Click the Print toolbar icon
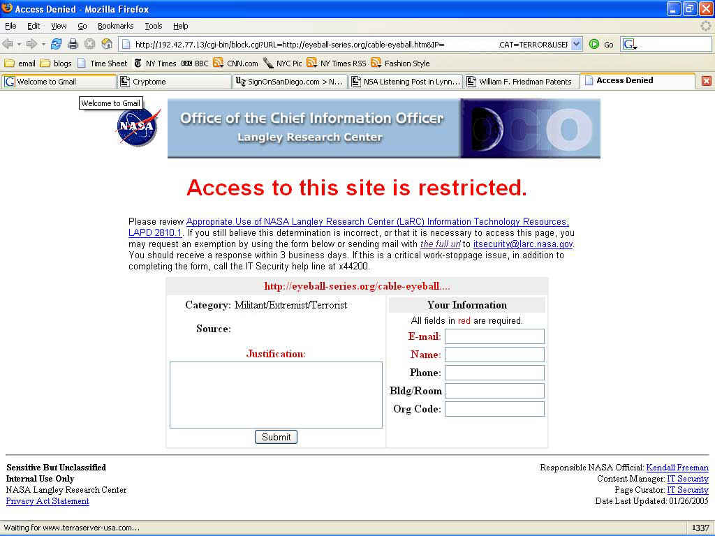The image size is (715, 536). [73, 44]
